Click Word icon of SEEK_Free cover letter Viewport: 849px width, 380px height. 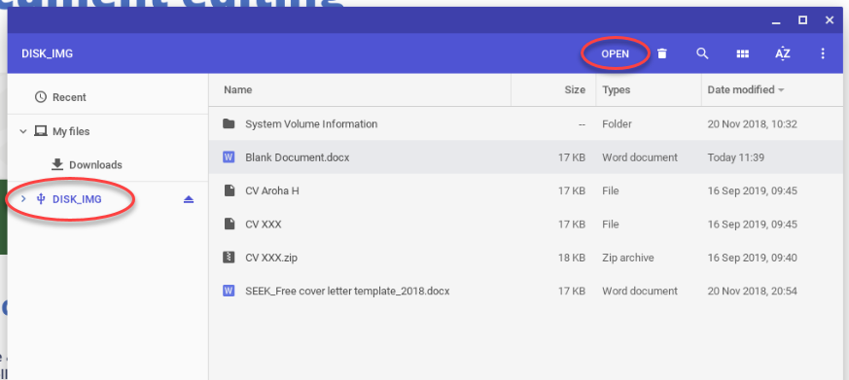point(229,292)
